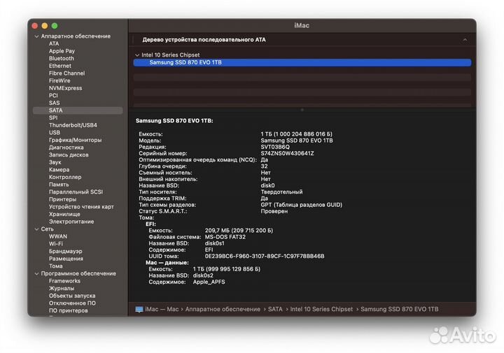This screenshot has height=353, width=504.
Task: Click the Дерево устройства последовательного ATA header
Action: click(204, 40)
